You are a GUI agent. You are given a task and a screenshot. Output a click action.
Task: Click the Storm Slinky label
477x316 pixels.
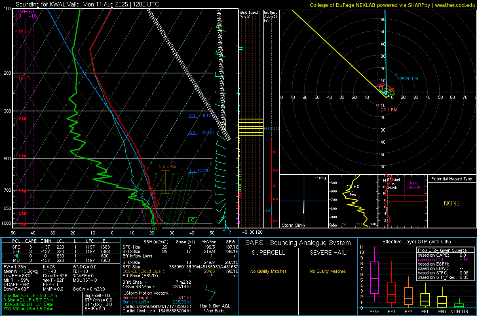(x=293, y=225)
